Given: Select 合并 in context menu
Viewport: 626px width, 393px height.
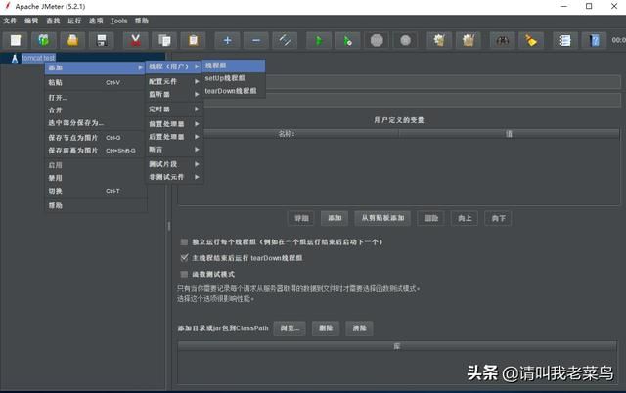Looking at the screenshot, I should coord(95,110).
